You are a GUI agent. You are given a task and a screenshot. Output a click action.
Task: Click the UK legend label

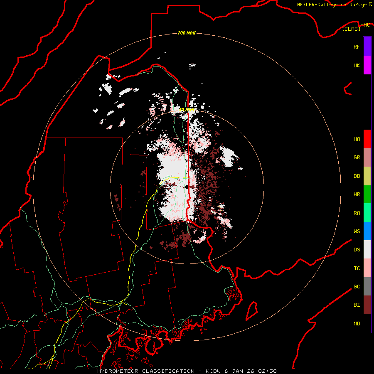(x=357, y=65)
